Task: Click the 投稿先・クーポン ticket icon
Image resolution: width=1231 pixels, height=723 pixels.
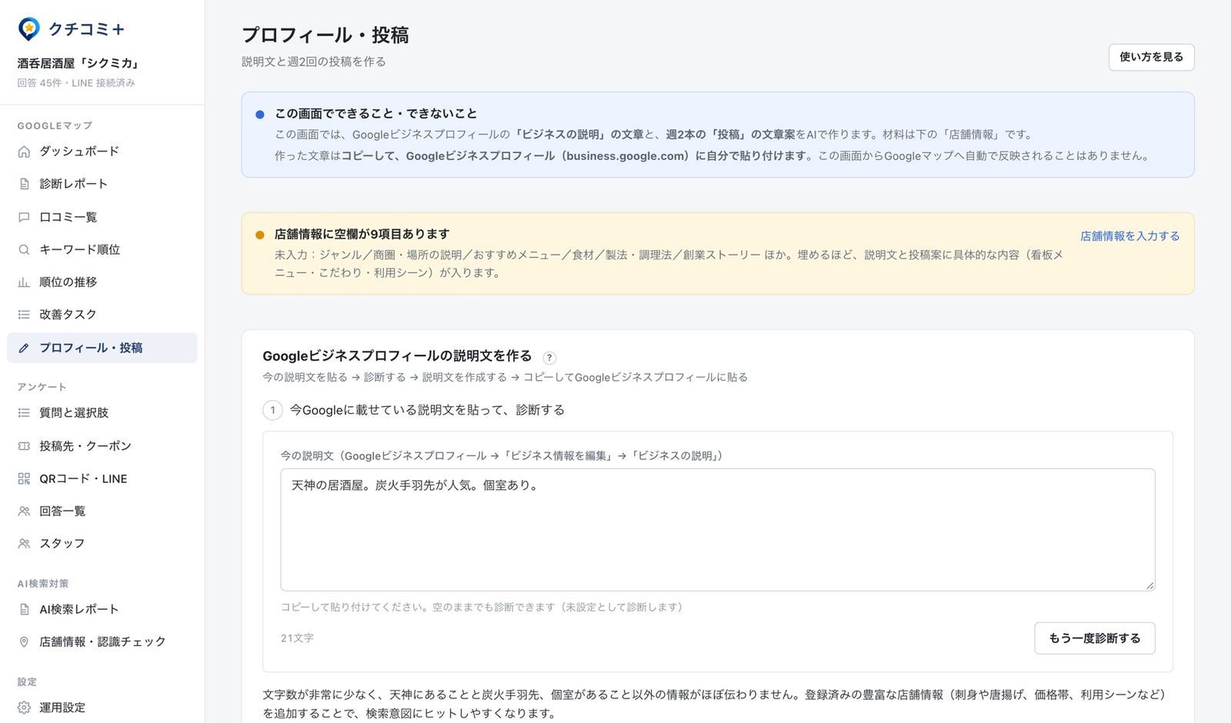Action: point(24,446)
